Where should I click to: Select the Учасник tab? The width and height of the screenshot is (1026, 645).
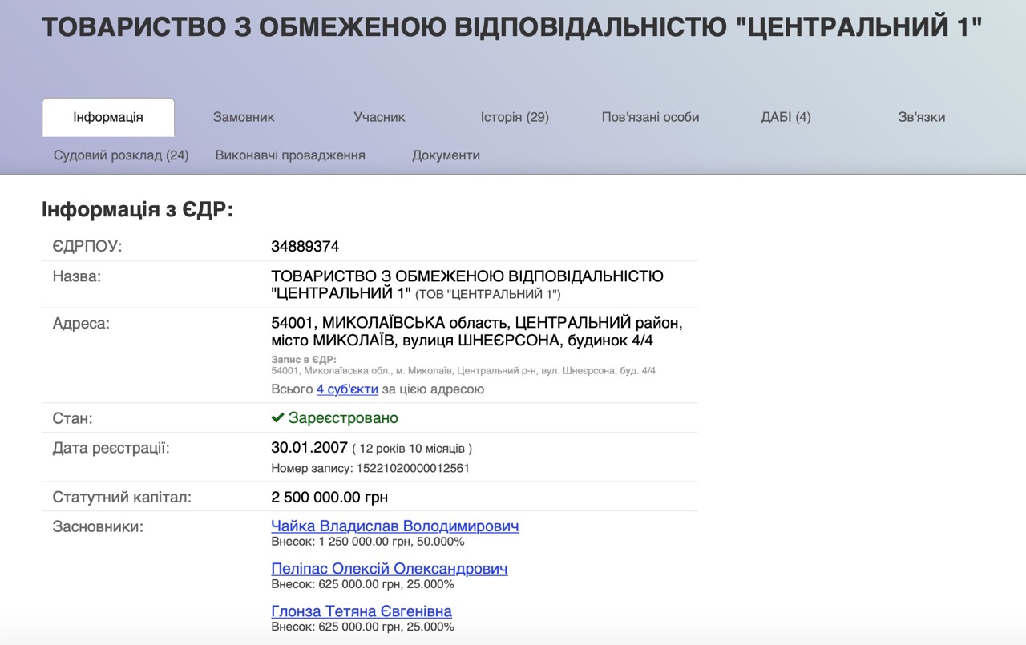pos(379,117)
